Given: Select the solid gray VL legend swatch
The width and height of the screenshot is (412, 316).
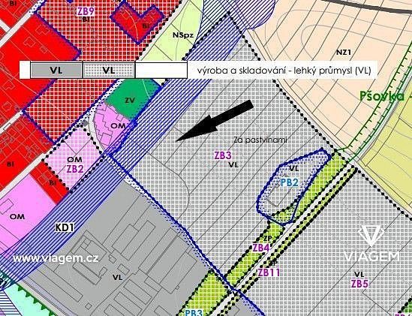Looking at the screenshot, I should (x=56, y=71).
